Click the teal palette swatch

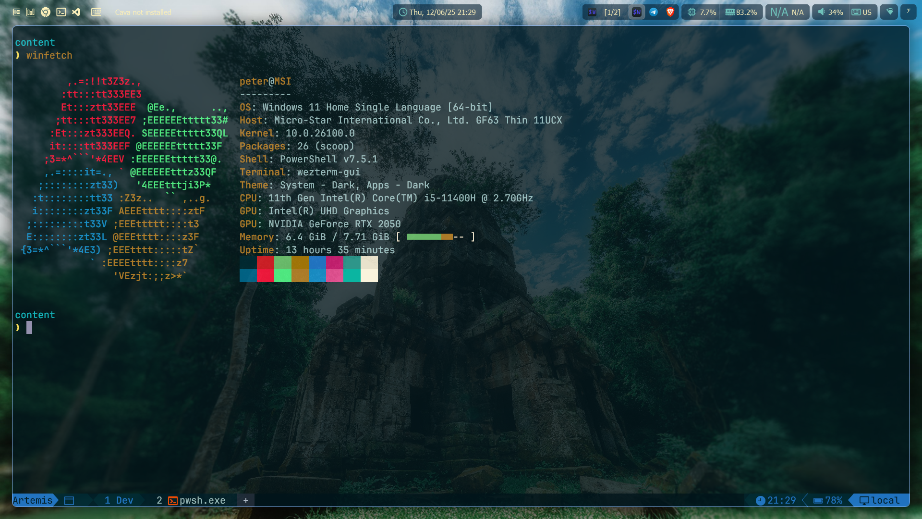coord(352,275)
